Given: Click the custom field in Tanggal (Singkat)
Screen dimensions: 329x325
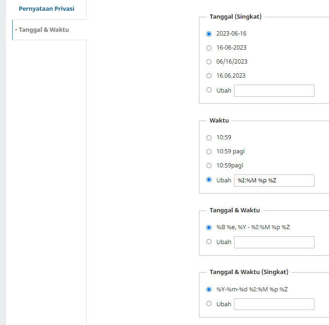Looking at the screenshot, I should (x=274, y=91).
